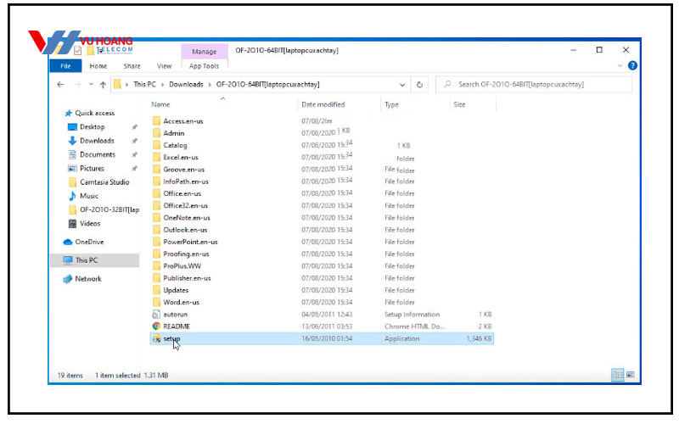Open the OneDrive location in sidebar

pos(88,242)
